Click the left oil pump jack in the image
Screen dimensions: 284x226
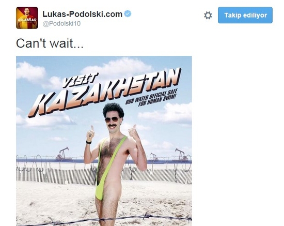[62, 154]
